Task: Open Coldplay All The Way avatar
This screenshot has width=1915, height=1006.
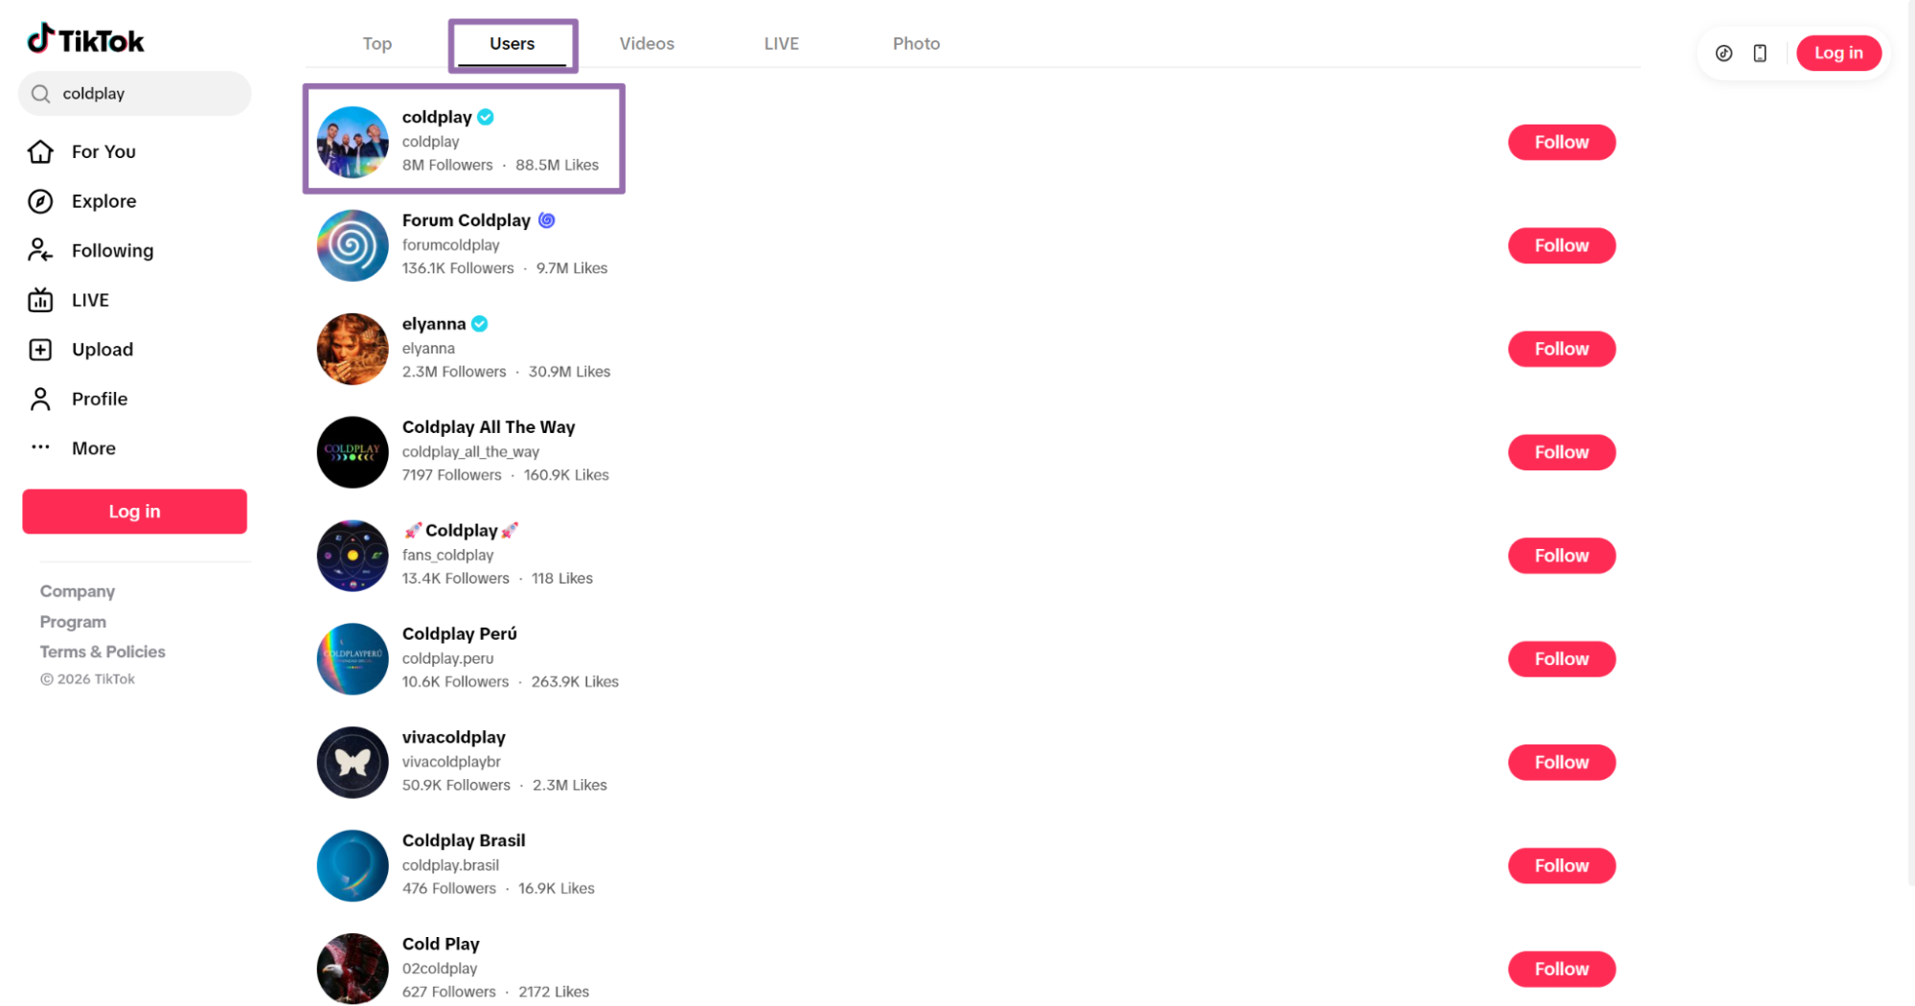Action: point(353,452)
